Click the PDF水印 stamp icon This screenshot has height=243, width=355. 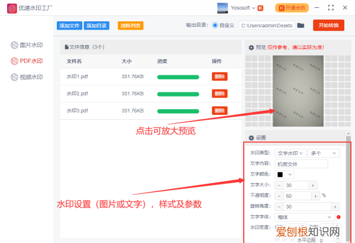pyautogui.click(x=14, y=61)
